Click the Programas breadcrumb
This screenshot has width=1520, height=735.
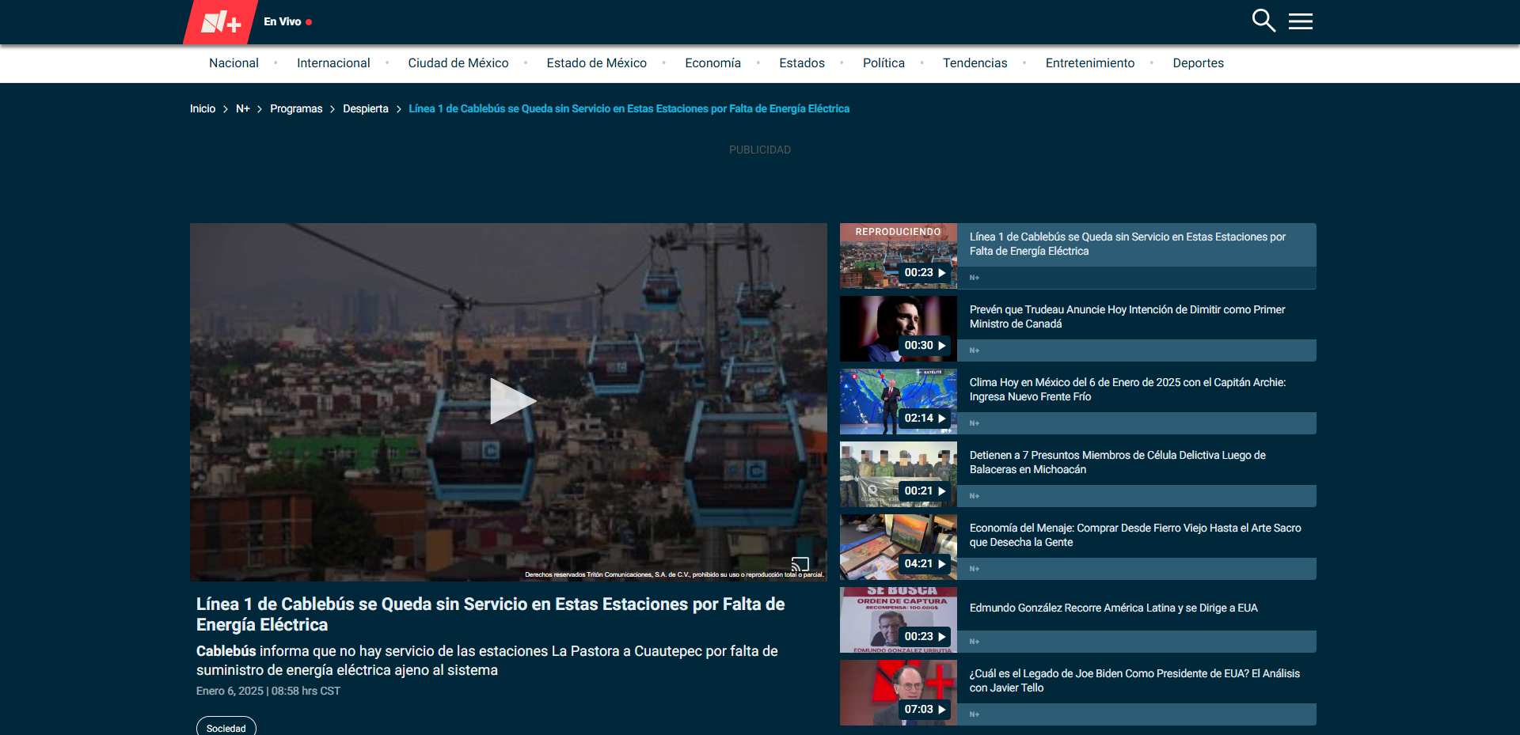(x=296, y=109)
